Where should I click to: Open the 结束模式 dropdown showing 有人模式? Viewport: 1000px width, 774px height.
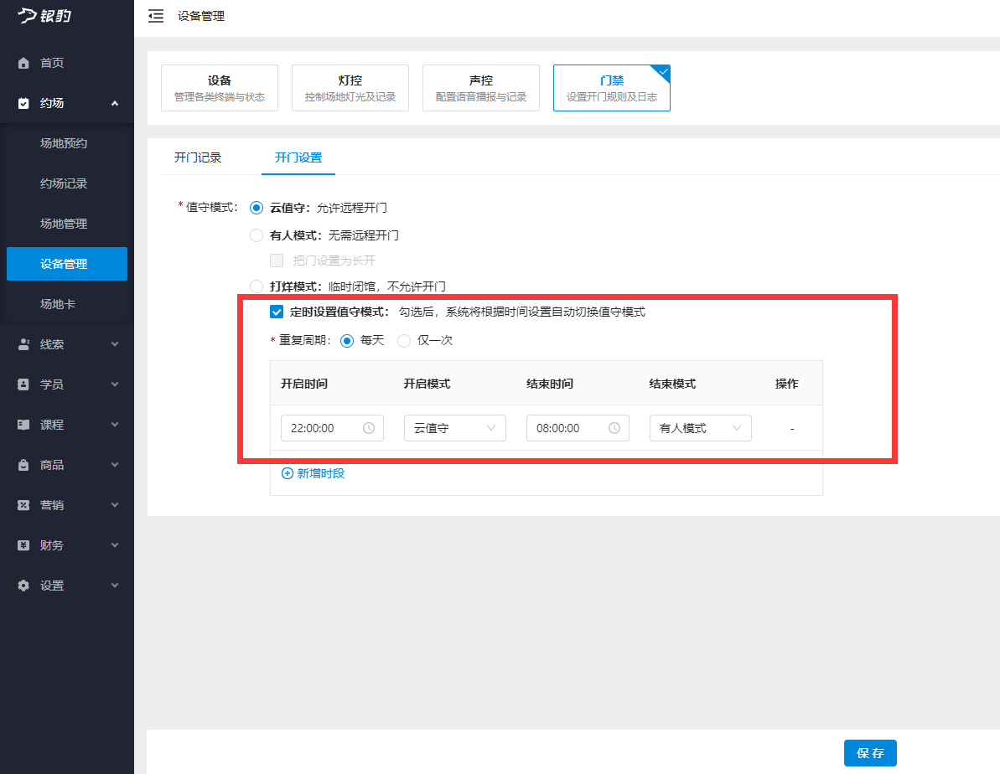pyautogui.click(x=700, y=428)
